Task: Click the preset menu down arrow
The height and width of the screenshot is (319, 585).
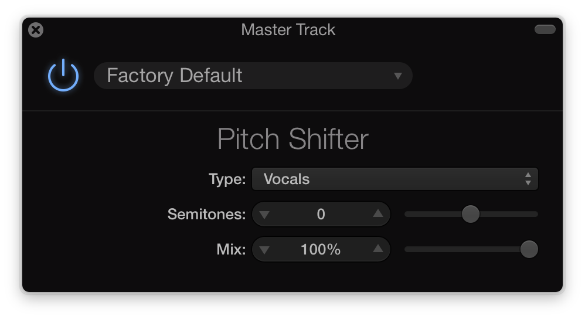Action: click(397, 76)
